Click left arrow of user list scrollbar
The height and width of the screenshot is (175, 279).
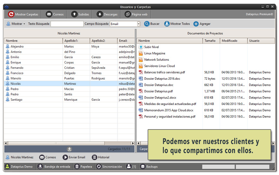tap(6, 143)
